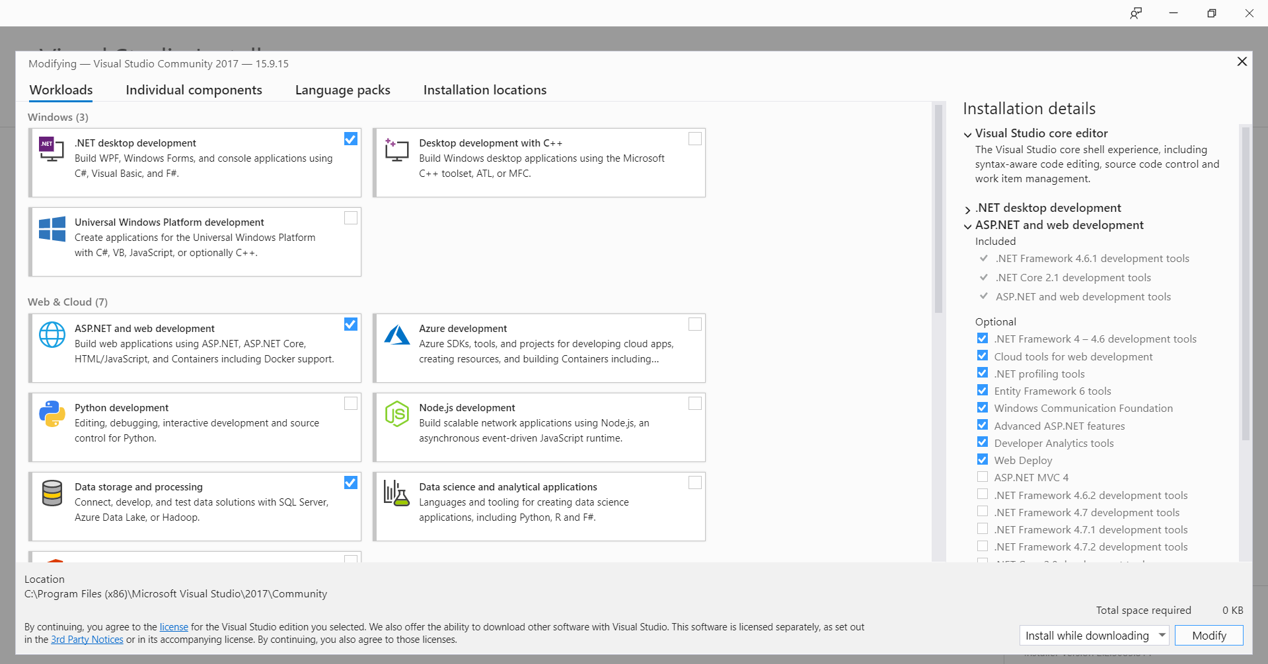Screen dimensions: 1268x664
Task: Restore down the Visual Studio Installer window
Action: [1211, 13]
